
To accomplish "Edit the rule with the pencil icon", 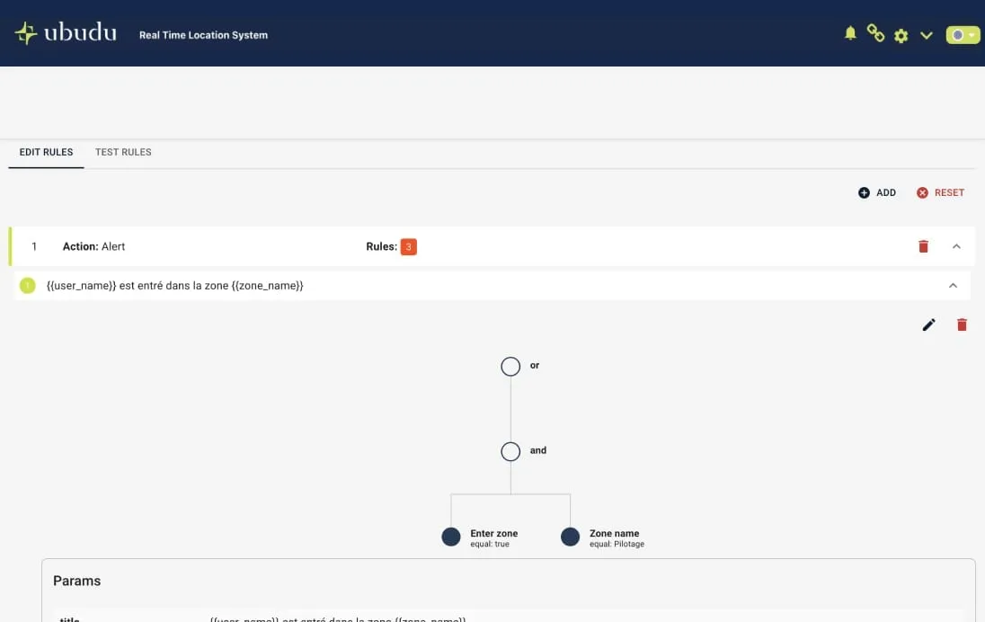I will coord(928,324).
